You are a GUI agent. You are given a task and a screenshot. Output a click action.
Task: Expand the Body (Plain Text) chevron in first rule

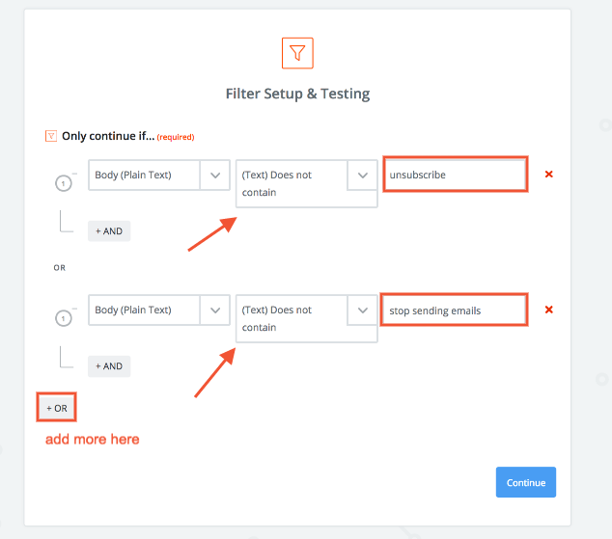tap(214, 175)
